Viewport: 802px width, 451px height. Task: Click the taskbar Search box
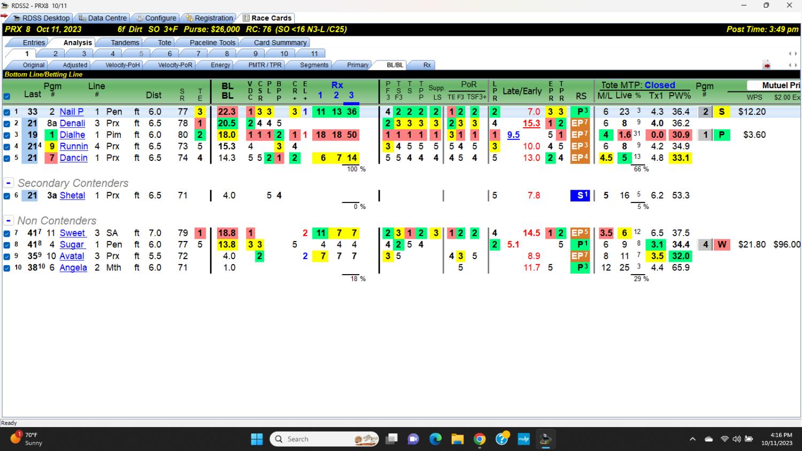[325, 439]
